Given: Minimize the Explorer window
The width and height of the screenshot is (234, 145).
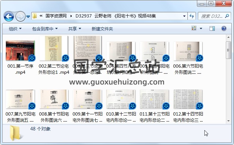Looking at the screenshot, I should (x=202, y=4).
